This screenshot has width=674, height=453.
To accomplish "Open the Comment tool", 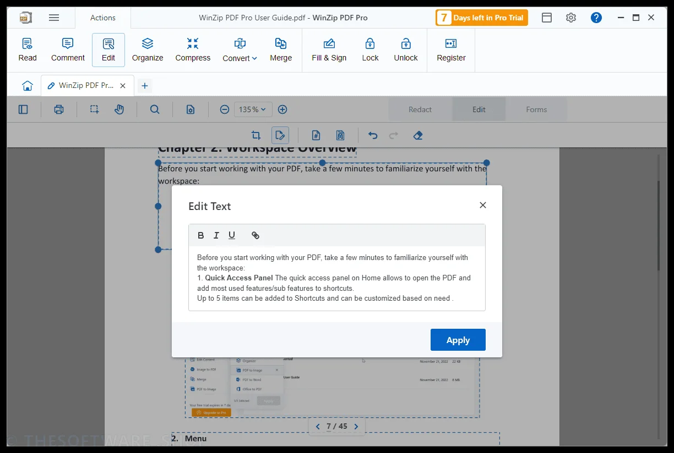I will pyautogui.click(x=68, y=50).
